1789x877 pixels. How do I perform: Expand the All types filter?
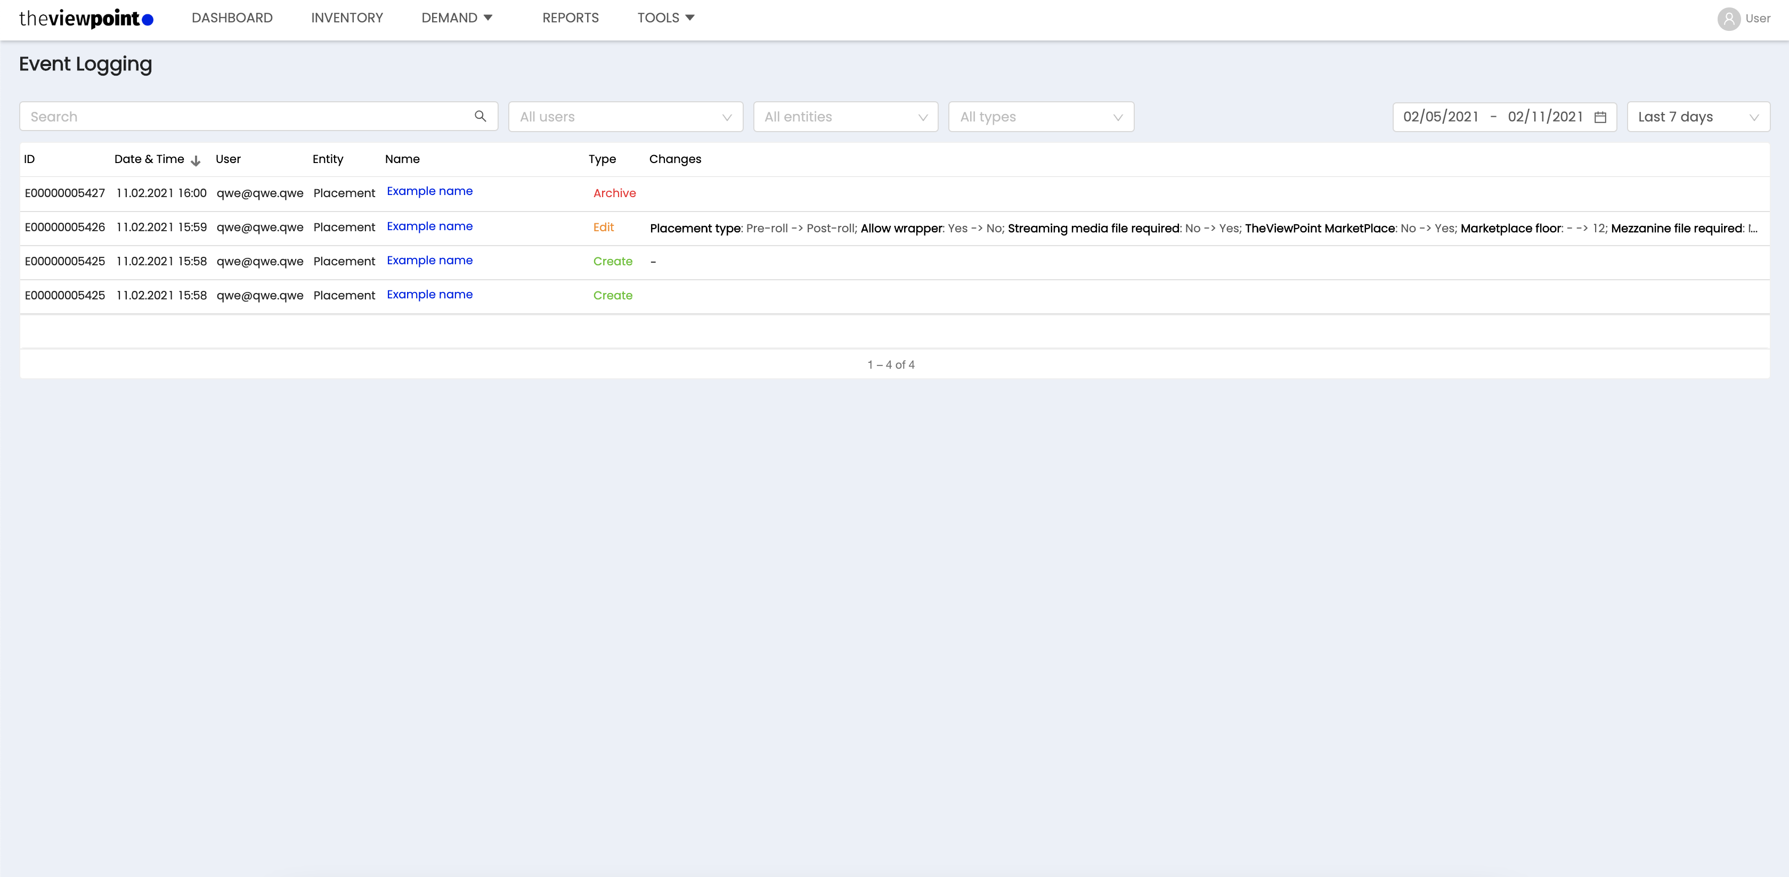click(x=1041, y=117)
